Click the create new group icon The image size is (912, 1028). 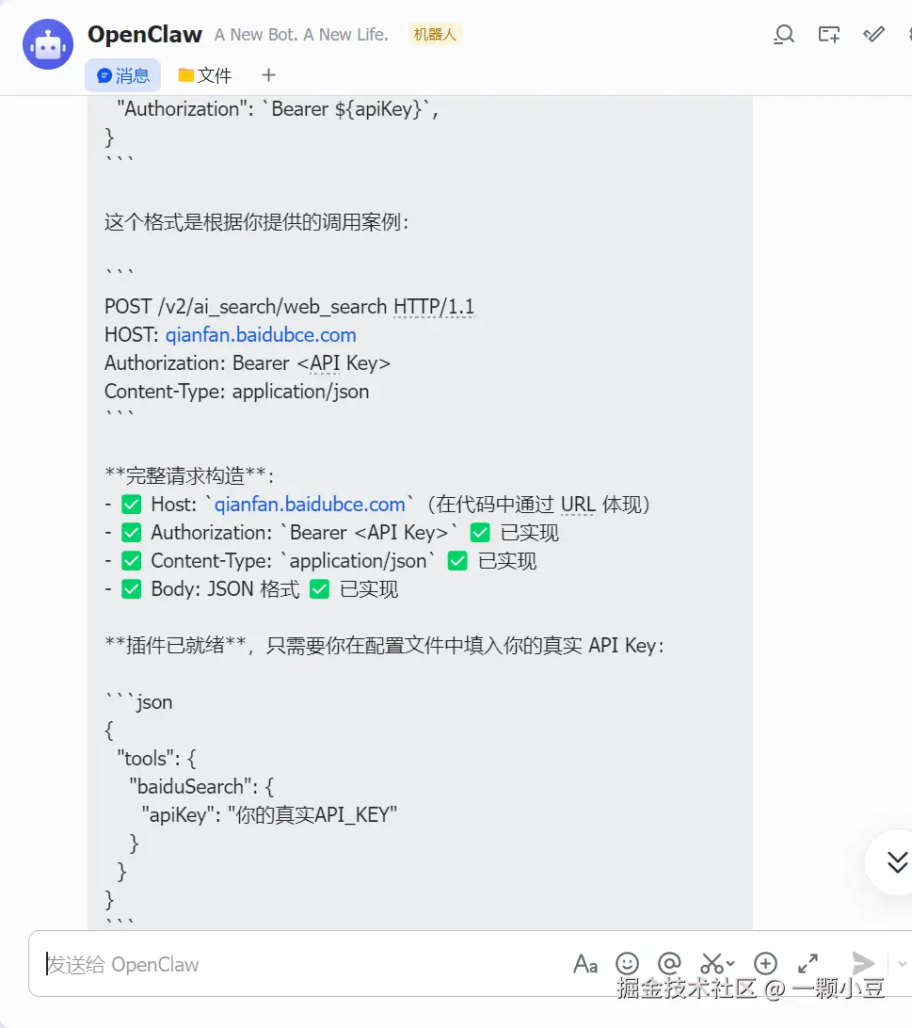click(x=829, y=34)
